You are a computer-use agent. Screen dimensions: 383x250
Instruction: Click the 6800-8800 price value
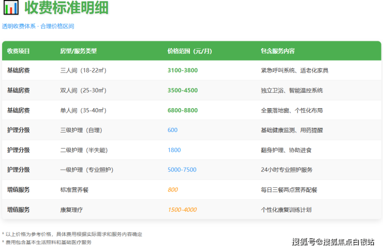pyautogui.click(x=182, y=110)
